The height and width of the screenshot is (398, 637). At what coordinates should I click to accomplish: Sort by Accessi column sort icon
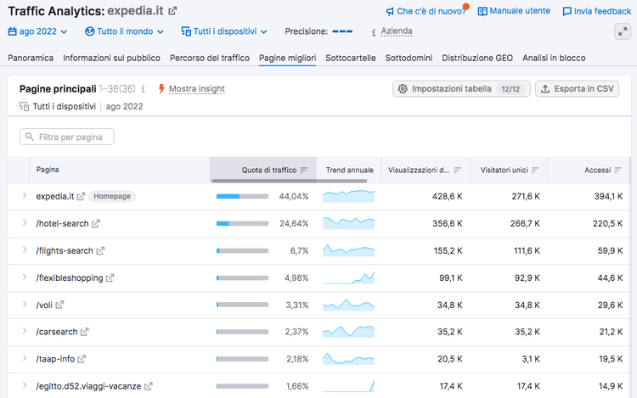click(x=618, y=171)
